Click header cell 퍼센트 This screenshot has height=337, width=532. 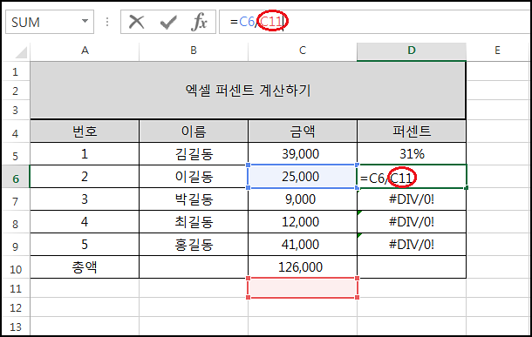click(x=412, y=131)
